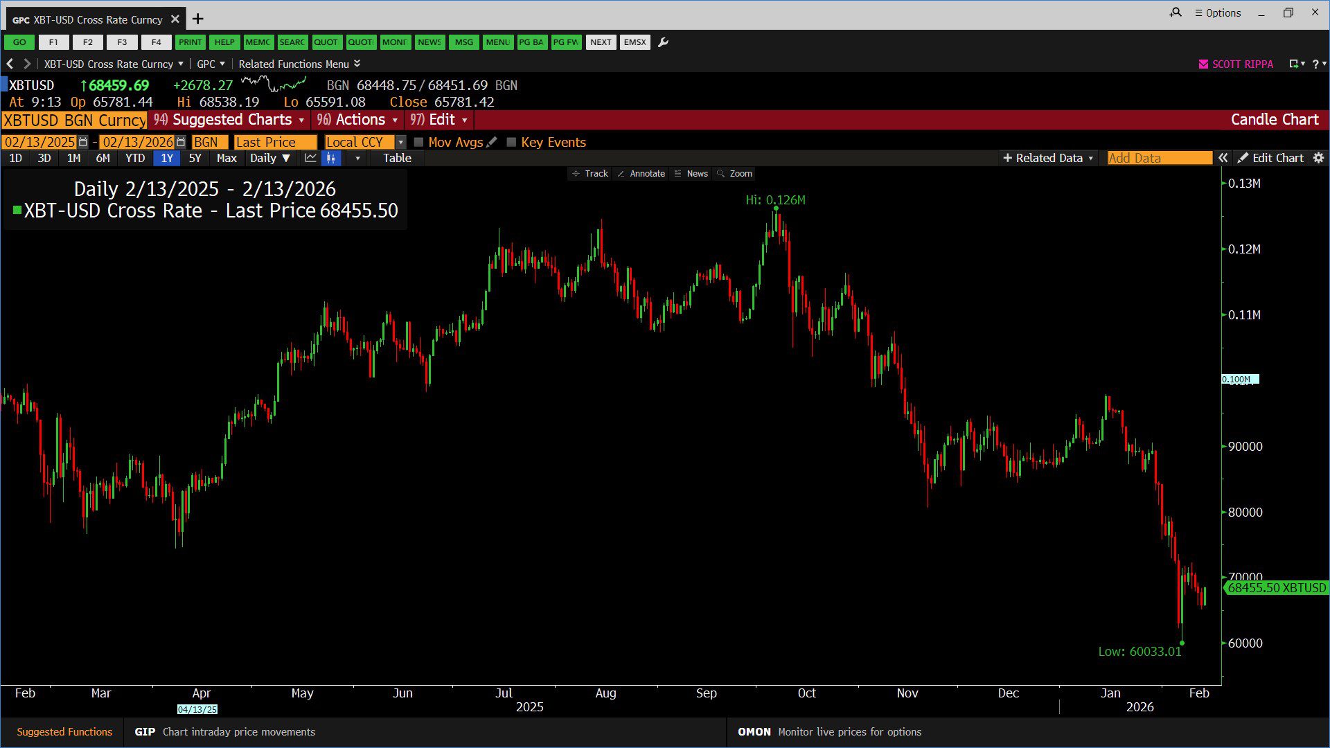Open the end date calendar picker icon
Image resolution: width=1330 pixels, height=748 pixels.
coord(181,142)
